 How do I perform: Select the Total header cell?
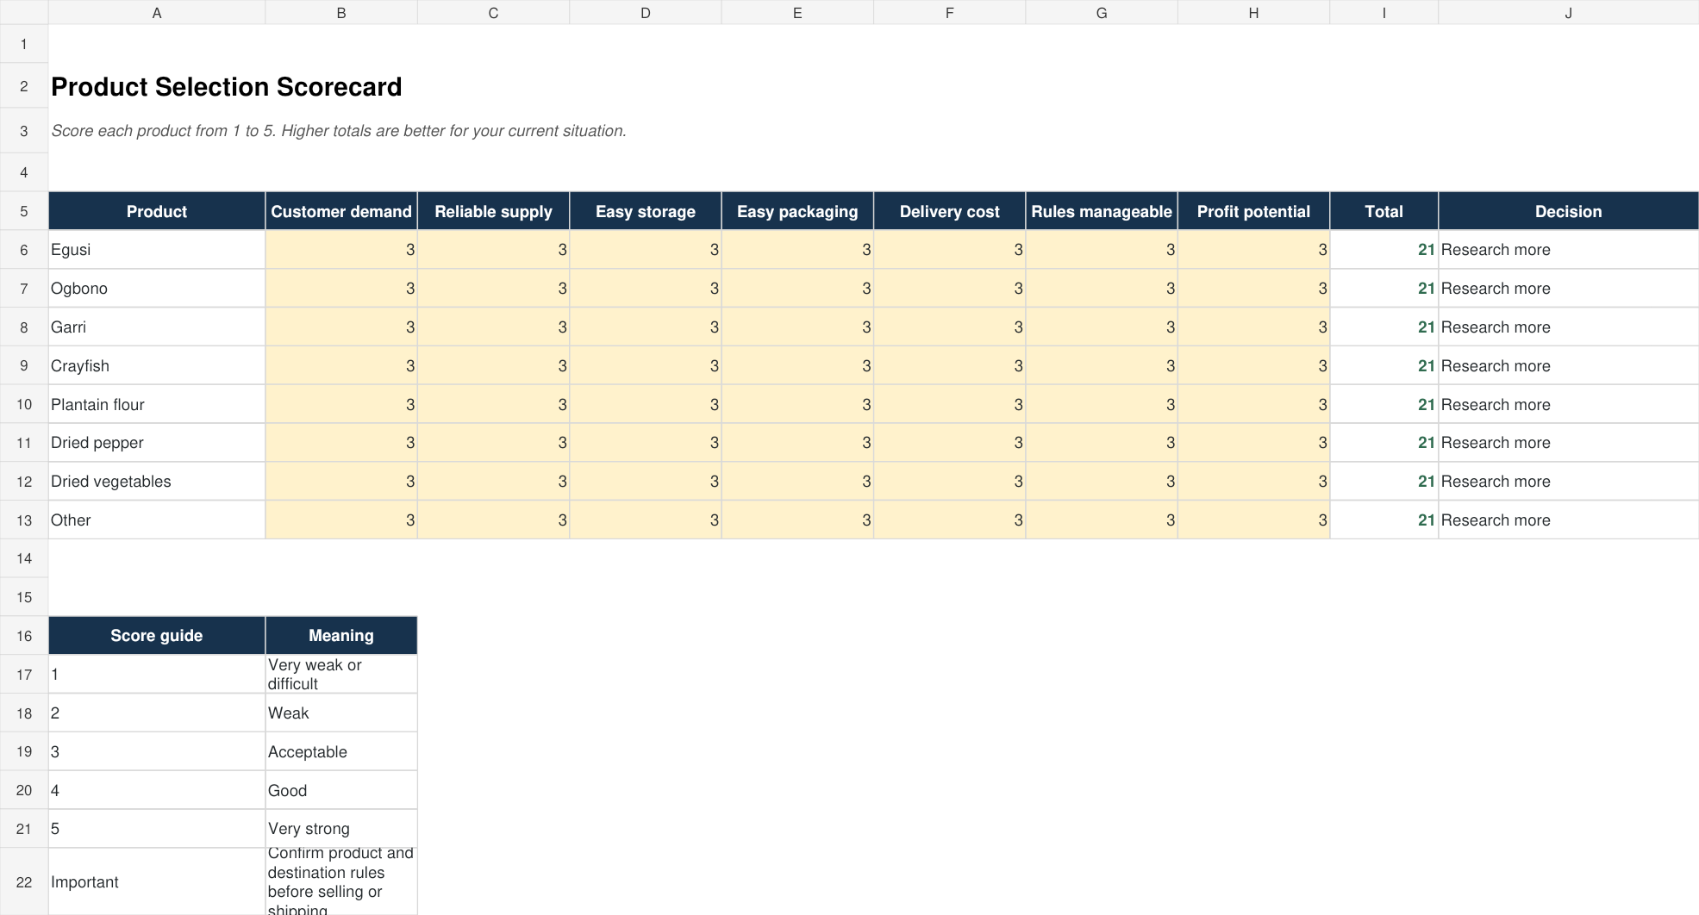click(x=1384, y=211)
